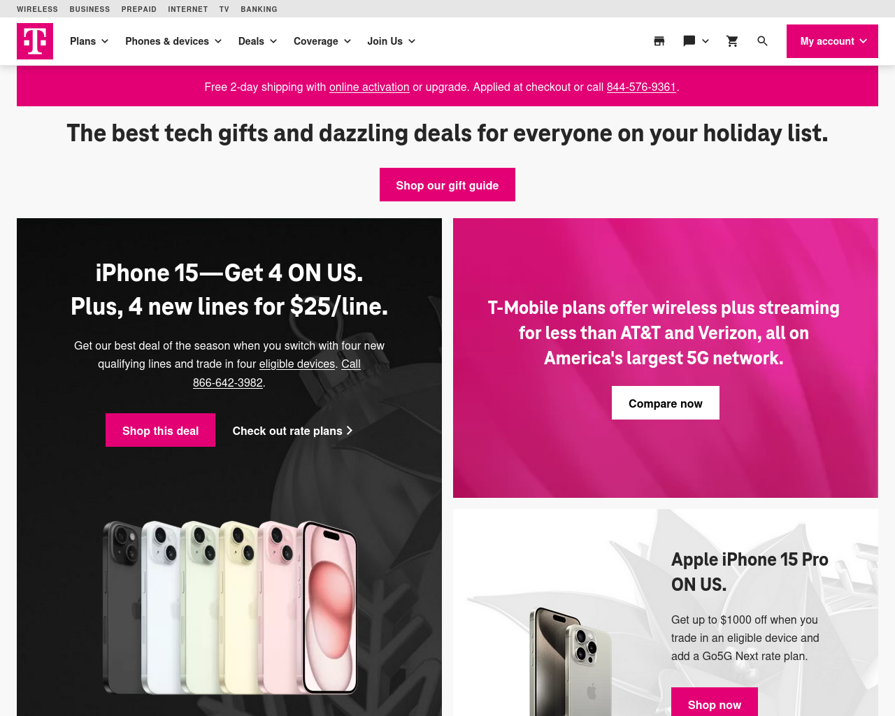Expand the chevron next to chat icon
Screen dimensions: 895x716
[x=706, y=41]
